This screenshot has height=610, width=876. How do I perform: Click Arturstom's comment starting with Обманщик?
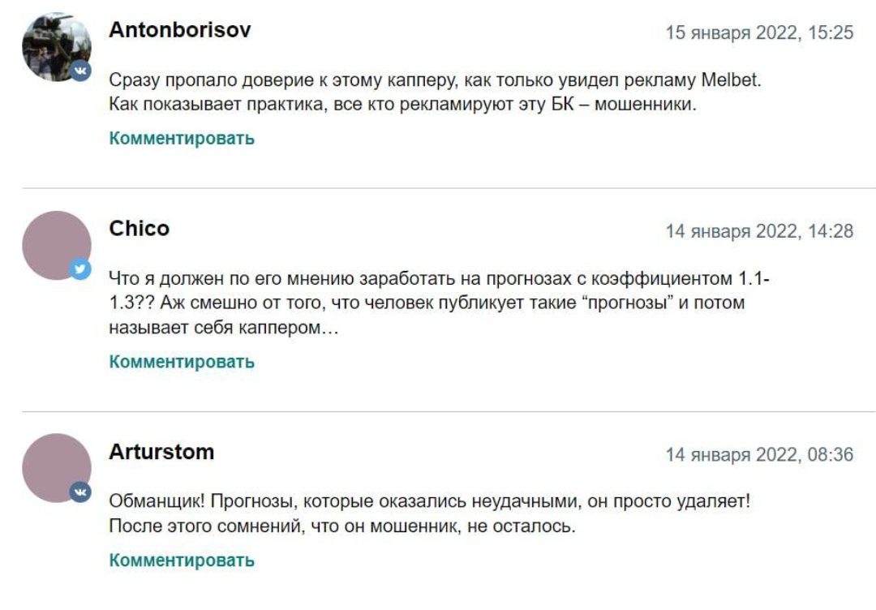430,513
